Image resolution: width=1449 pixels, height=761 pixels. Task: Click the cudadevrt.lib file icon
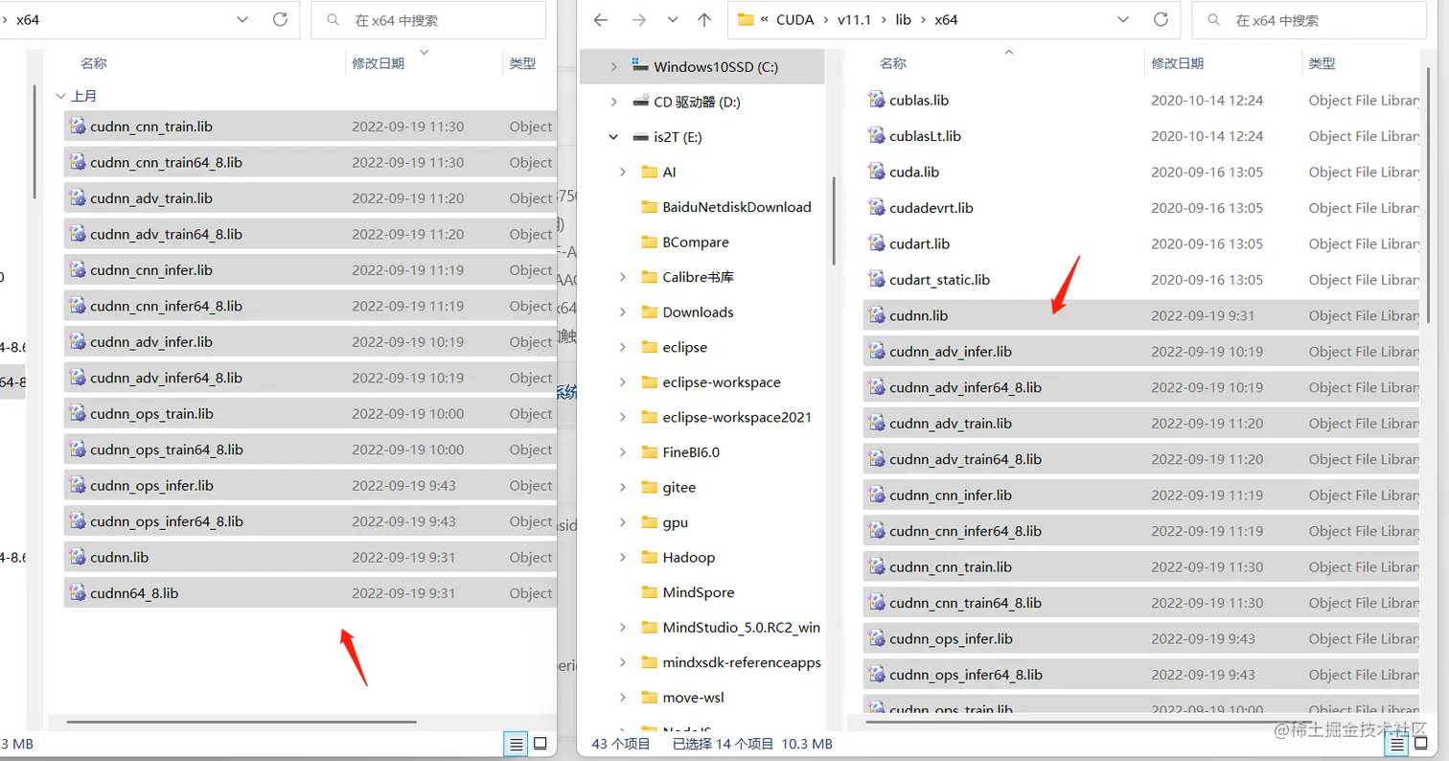click(876, 208)
